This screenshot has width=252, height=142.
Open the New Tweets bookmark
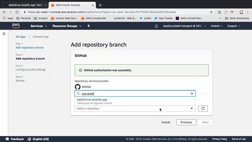point(163,19)
